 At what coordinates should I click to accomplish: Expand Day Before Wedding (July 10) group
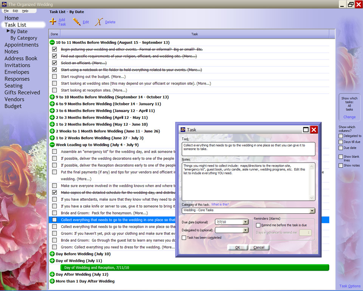[52, 254]
